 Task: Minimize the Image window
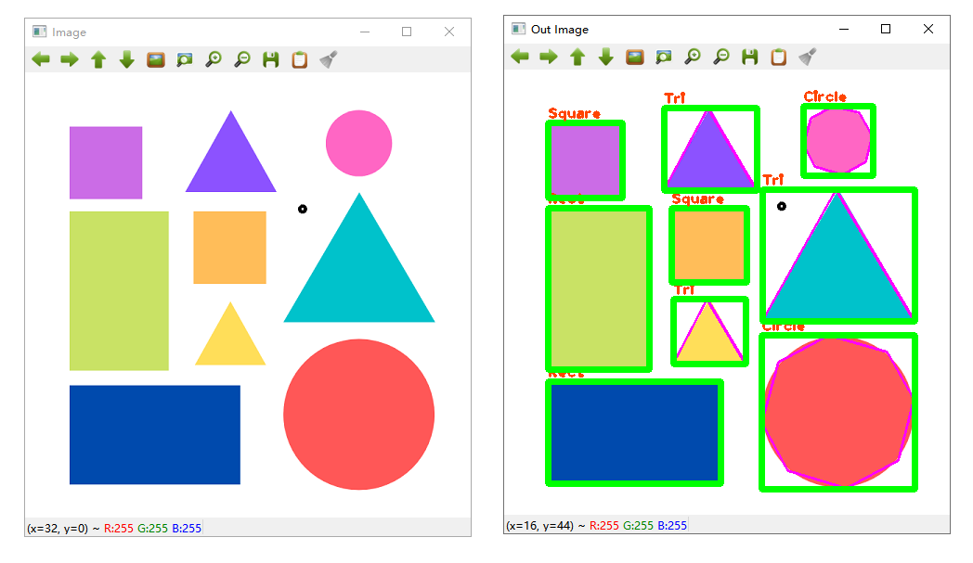365,32
